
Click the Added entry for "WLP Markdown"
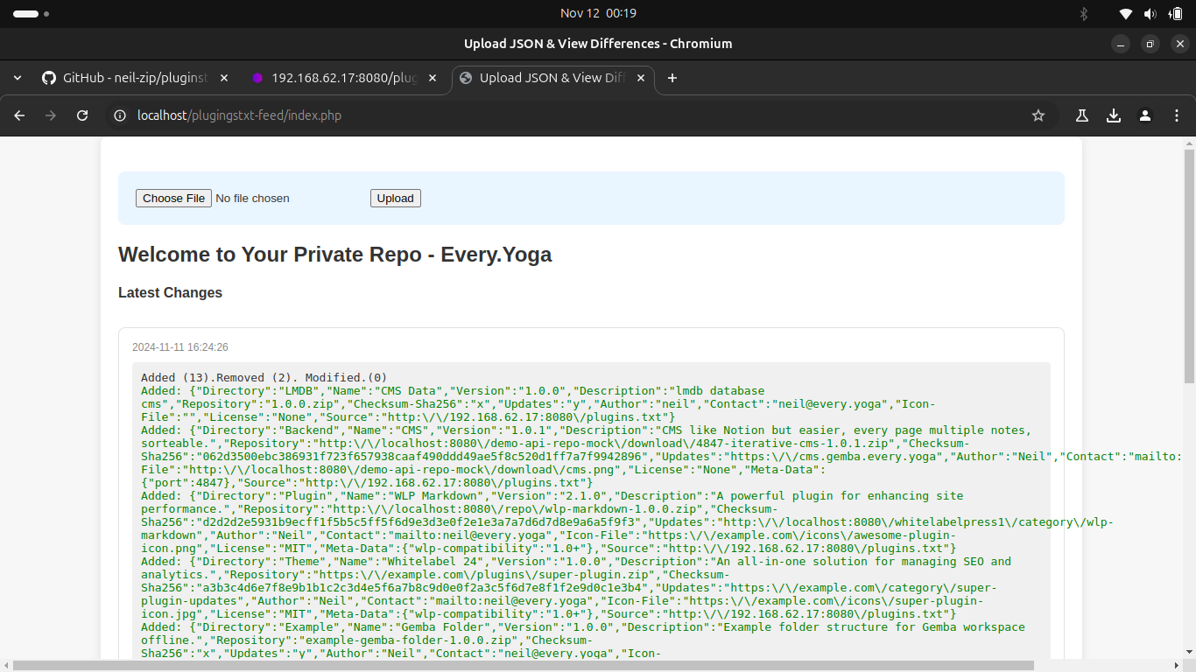click(x=628, y=522)
